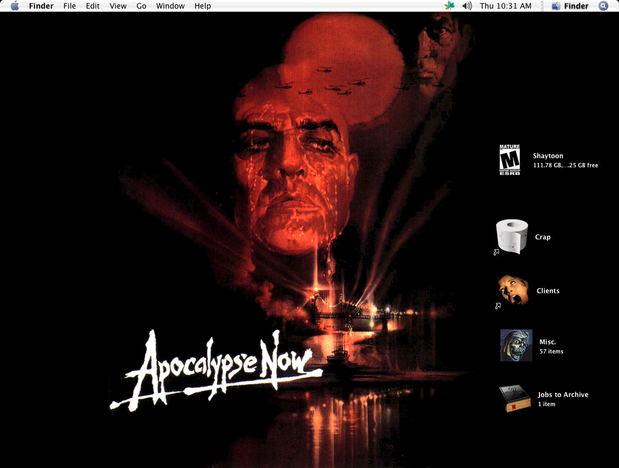The width and height of the screenshot is (619, 468).
Task: Click the Crap label
Action: point(542,237)
